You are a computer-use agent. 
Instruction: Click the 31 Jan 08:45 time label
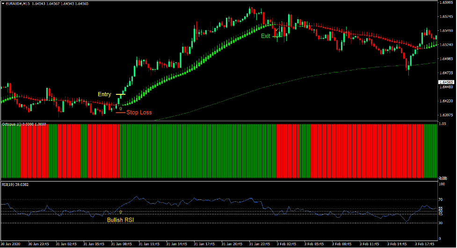121,244
